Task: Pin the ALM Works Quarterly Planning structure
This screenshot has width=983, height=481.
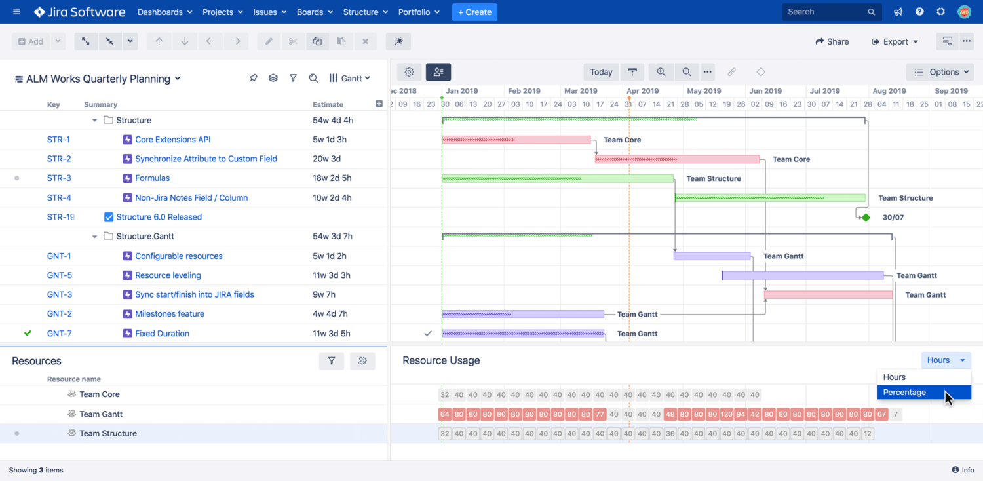Action: click(254, 78)
